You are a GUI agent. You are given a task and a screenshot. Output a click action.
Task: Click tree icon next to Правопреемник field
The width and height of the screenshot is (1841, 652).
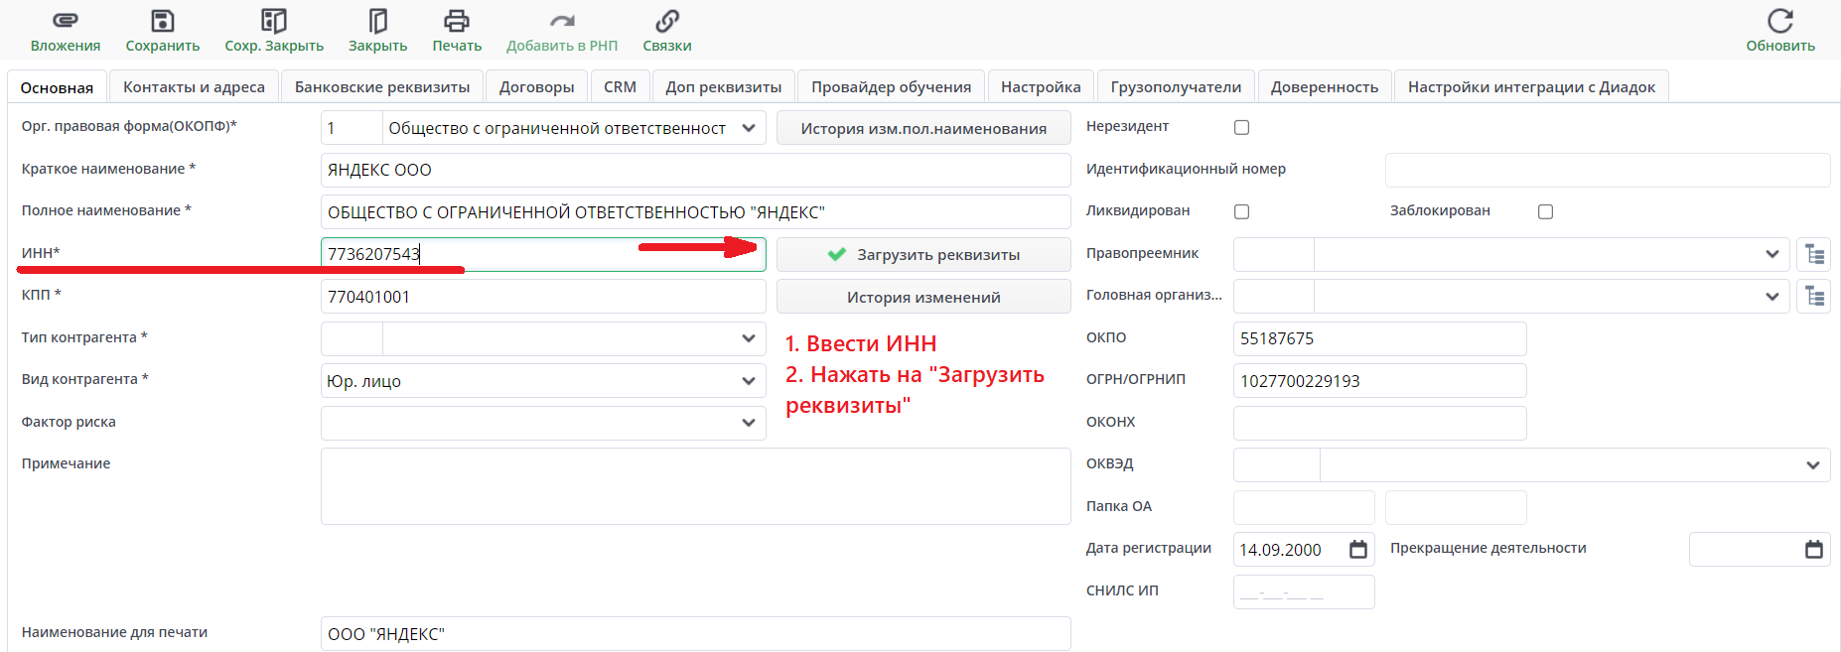click(1814, 254)
